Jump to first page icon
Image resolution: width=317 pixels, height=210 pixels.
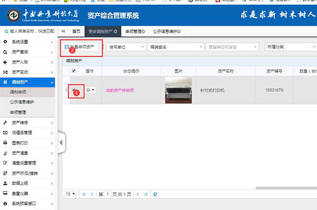[83, 194]
